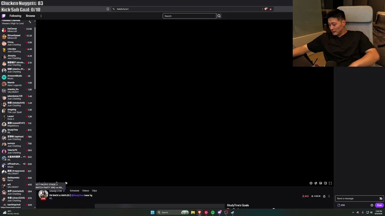Click the Send a message chat box
385x216 pixels.
tap(357, 198)
